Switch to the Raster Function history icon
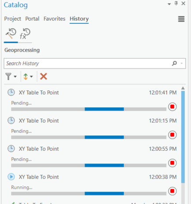Screen dimensions: 191x204 click(25, 34)
